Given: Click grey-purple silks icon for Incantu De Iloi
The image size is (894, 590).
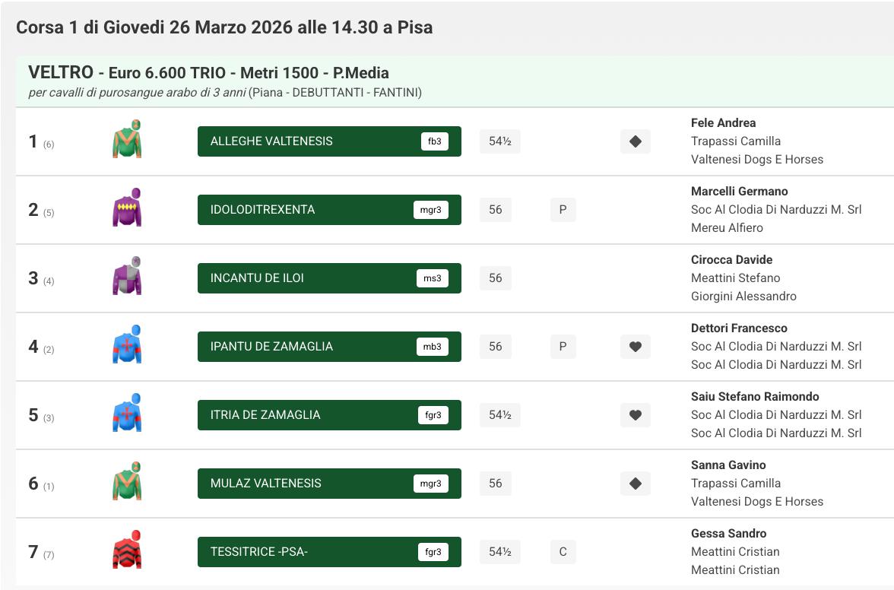Looking at the screenshot, I should coord(127,276).
